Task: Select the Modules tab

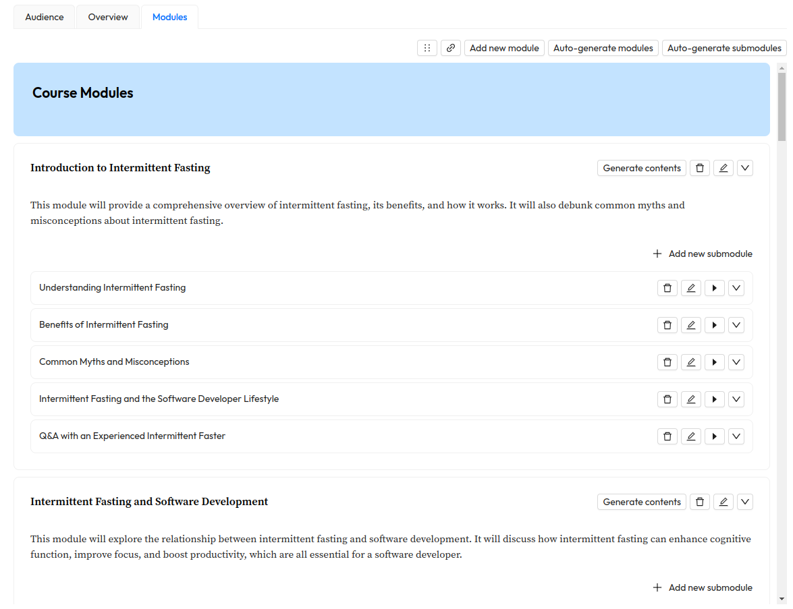Action: click(169, 17)
